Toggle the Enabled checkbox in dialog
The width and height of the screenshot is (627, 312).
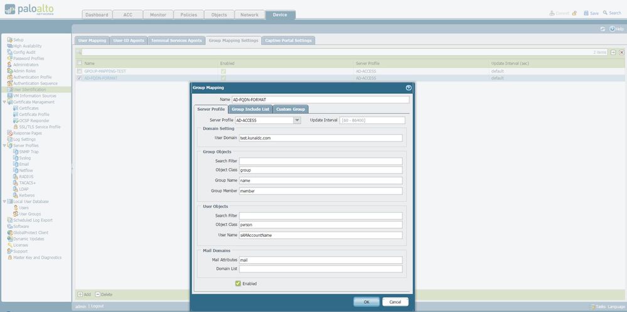[238, 283]
